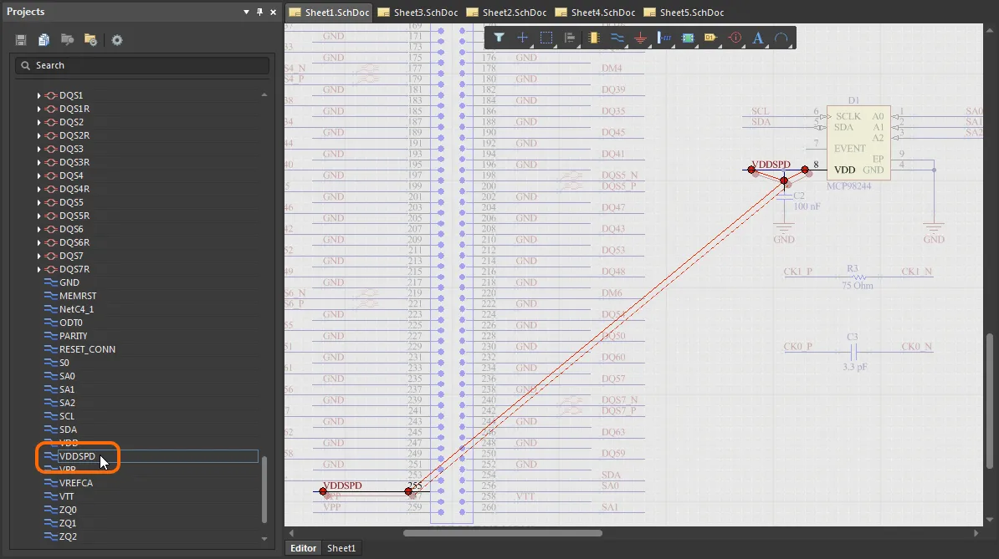Select the ZQ0 net
The image size is (999, 559).
pyautogui.click(x=68, y=510)
